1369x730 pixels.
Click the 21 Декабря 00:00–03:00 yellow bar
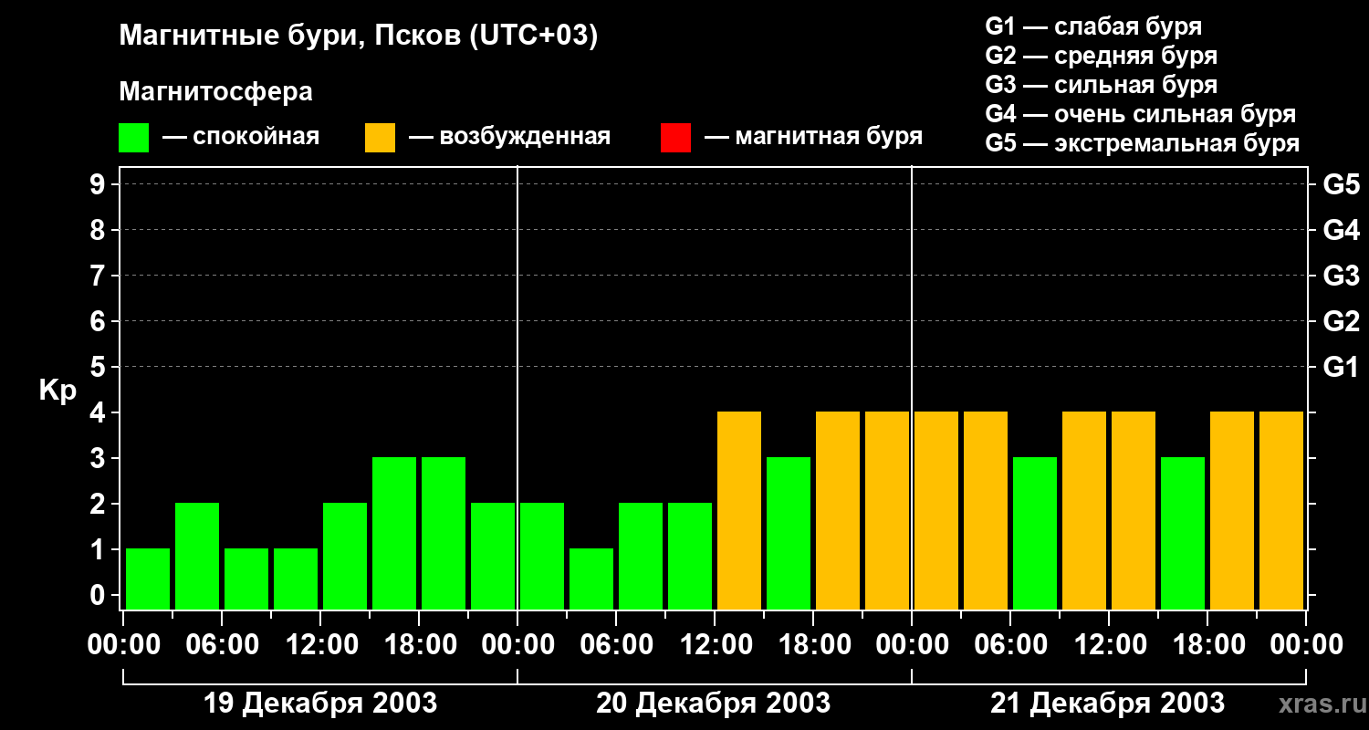click(x=936, y=510)
